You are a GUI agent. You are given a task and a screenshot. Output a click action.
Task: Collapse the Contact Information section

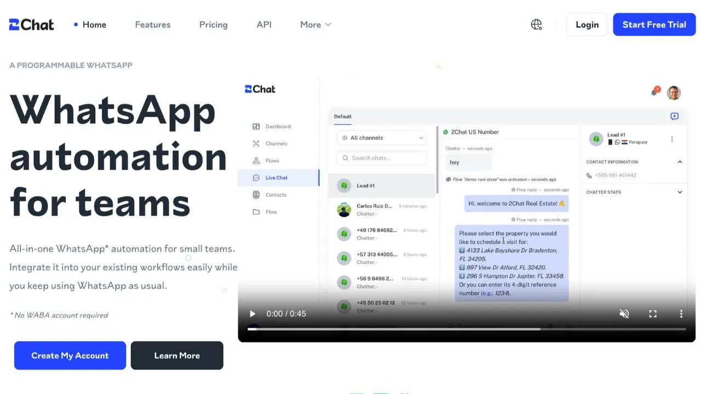coord(680,162)
